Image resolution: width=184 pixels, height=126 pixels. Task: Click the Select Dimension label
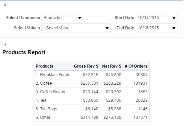coord(23,18)
